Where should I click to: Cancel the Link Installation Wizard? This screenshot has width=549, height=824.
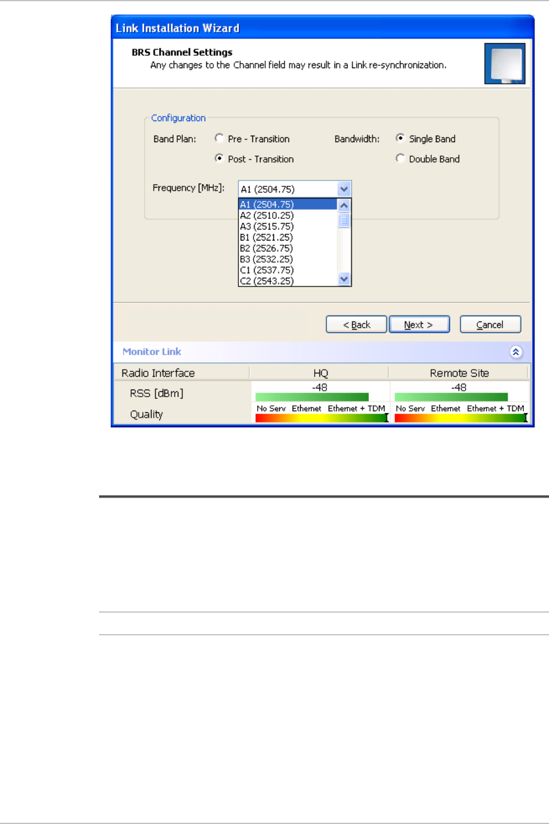(x=490, y=324)
